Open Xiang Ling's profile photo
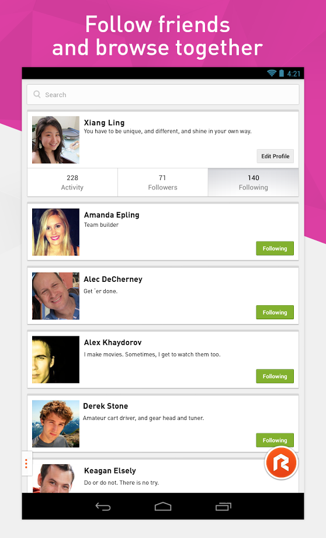This screenshot has width=326, height=538. coord(56,140)
